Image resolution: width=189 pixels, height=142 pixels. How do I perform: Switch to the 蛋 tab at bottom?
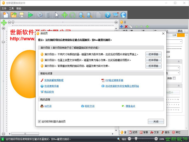123,132
